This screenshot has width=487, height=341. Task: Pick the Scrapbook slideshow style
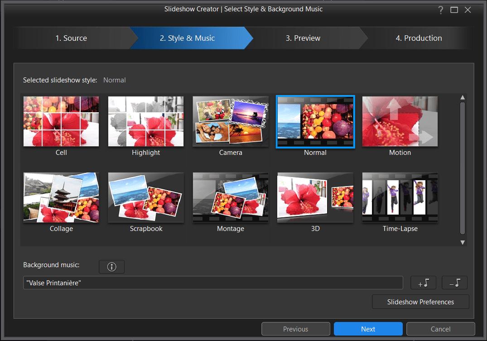tap(146, 197)
